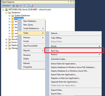Expand the Server Objects folder node
The height and width of the screenshot is (96, 105).
(x=6, y=42)
